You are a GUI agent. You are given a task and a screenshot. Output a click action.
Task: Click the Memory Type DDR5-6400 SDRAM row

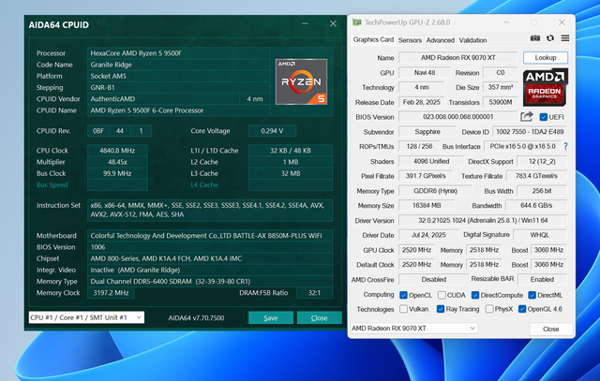click(x=210, y=281)
